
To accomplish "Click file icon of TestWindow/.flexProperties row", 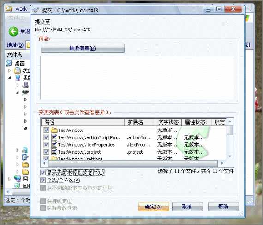I will (54, 144).
